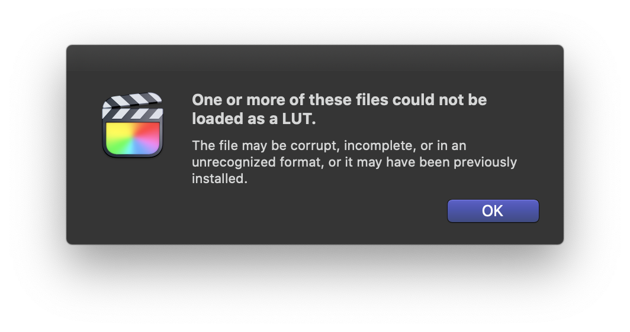Click empty dialog space left of OK button
This screenshot has height=332, width=630.
(x=313, y=211)
